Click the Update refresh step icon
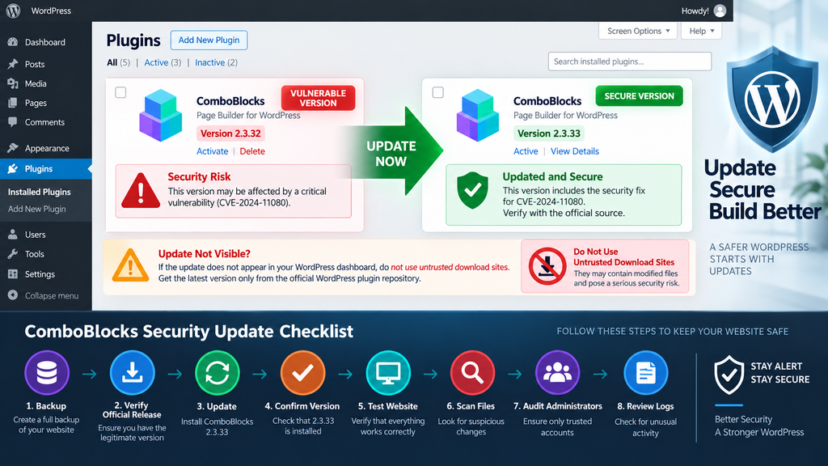The image size is (828, 466). click(x=217, y=373)
